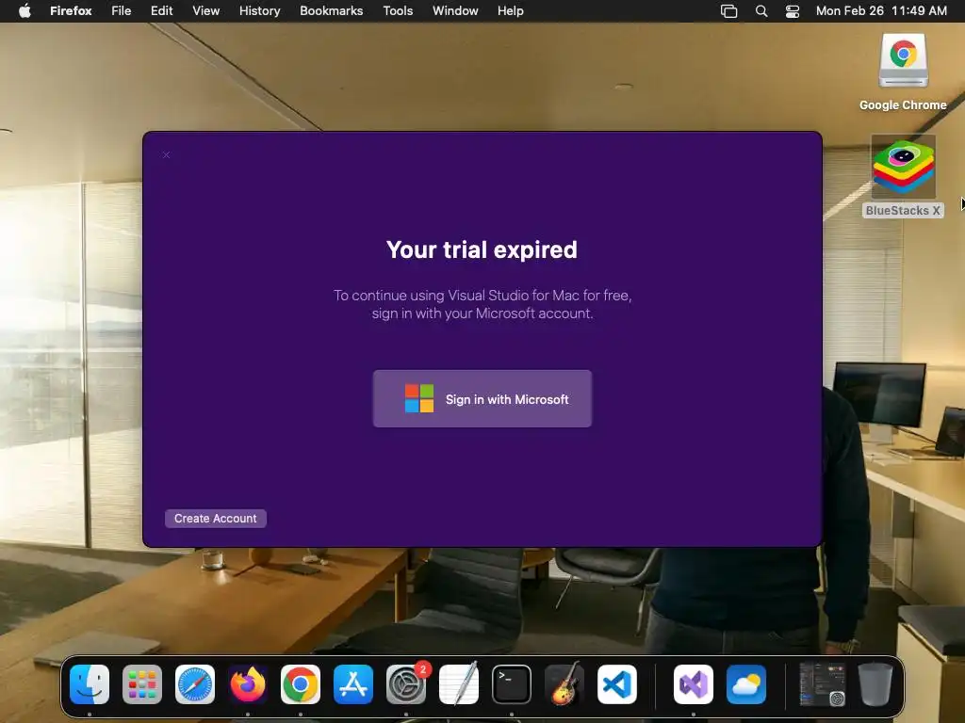Open the Window menu
Viewport: 965px width, 723px height.
coord(455,11)
